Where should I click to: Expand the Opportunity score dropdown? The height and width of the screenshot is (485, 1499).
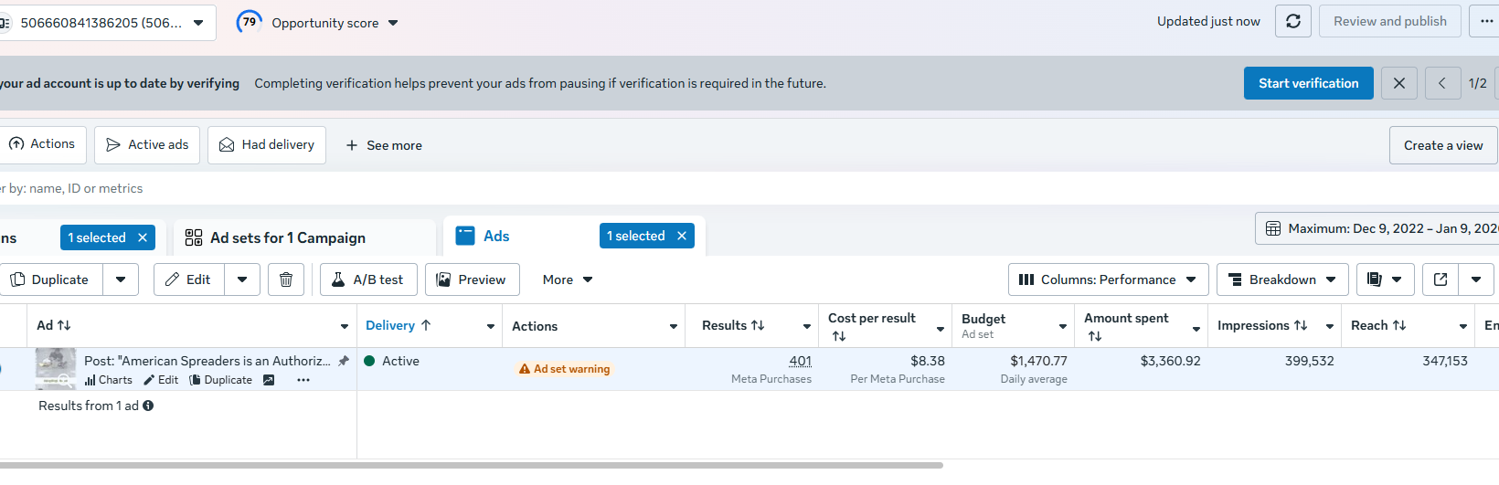(393, 23)
